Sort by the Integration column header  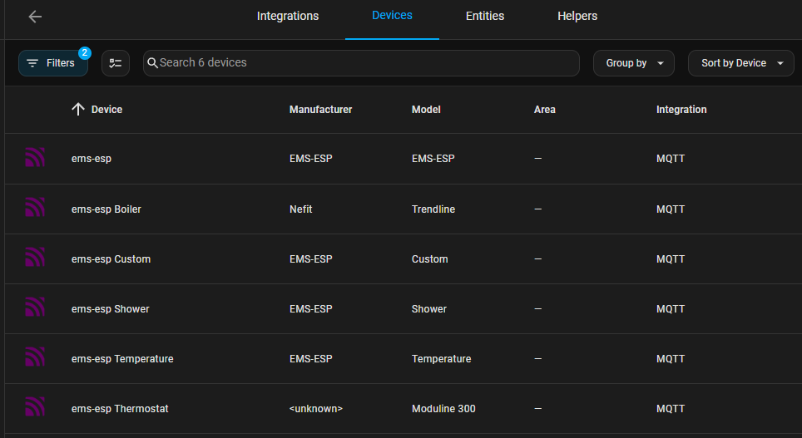(681, 110)
